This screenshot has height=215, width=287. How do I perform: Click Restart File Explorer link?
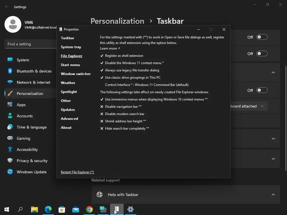pyautogui.click(x=77, y=172)
